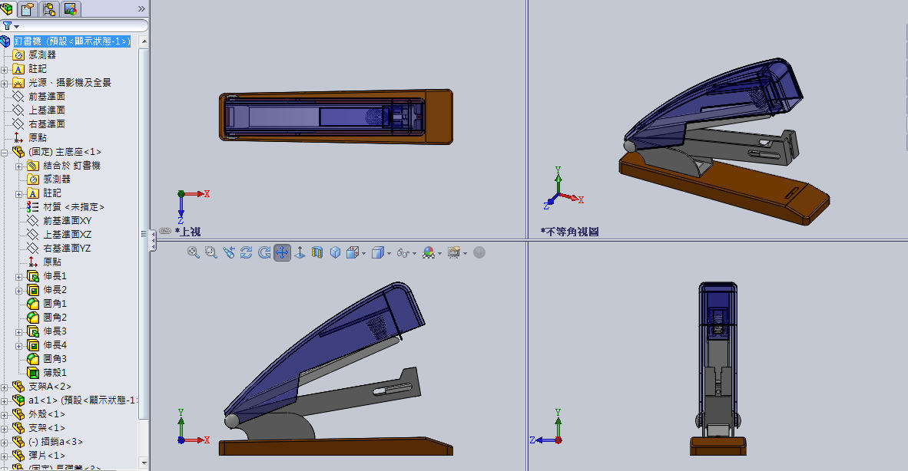Expand the 伸長1 extrude feature

19,278
